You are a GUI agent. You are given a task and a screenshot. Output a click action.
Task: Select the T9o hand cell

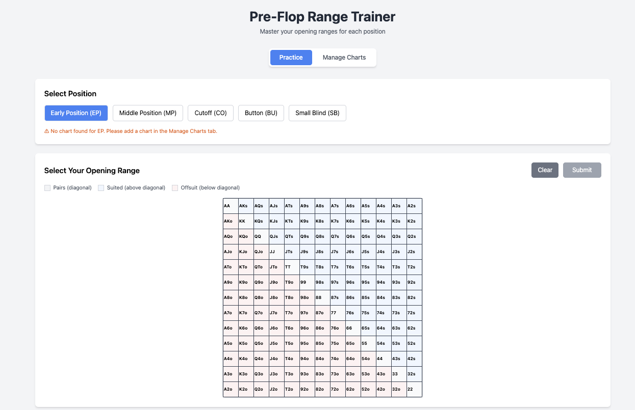[292, 283]
